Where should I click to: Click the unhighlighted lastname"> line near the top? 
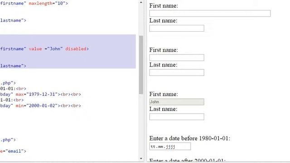click(x=13, y=20)
